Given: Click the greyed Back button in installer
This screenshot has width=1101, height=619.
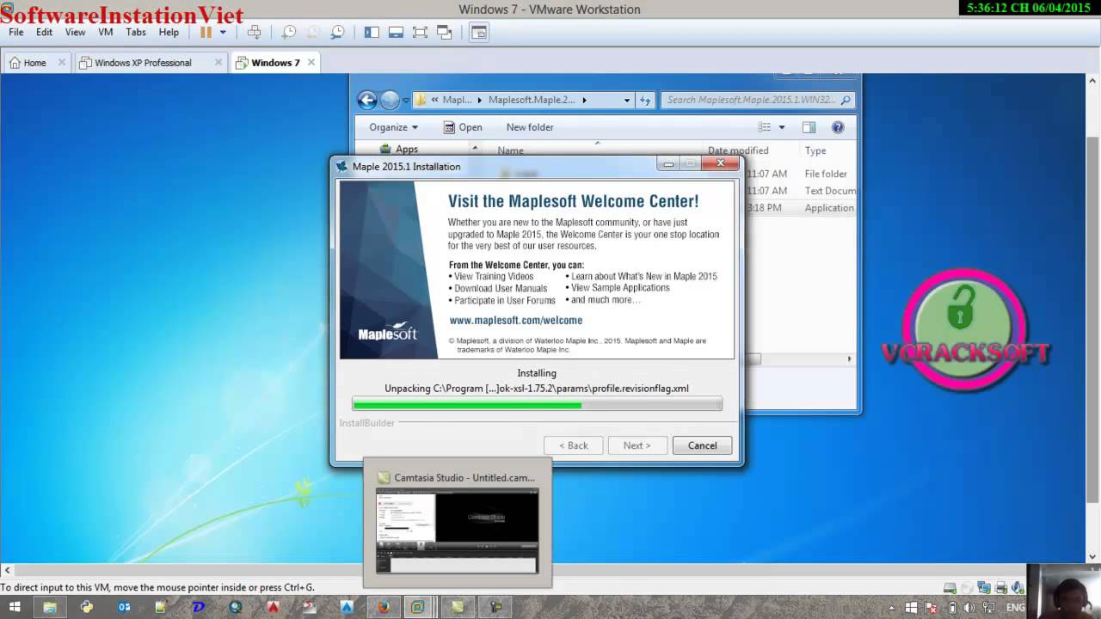Looking at the screenshot, I should (573, 445).
